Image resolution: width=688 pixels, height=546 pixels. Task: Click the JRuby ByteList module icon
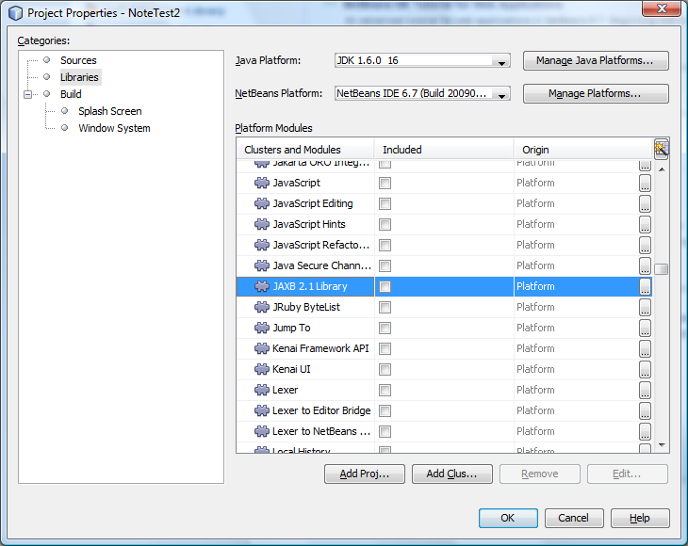(x=262, y=307)
